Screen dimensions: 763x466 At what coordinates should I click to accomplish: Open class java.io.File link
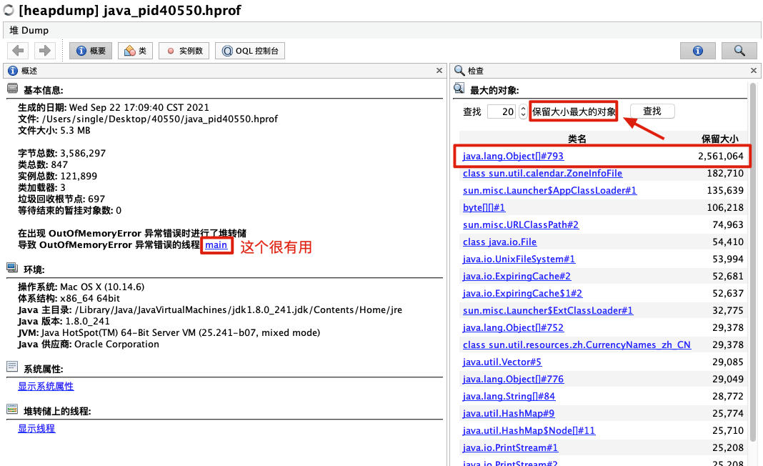[500, 242]
